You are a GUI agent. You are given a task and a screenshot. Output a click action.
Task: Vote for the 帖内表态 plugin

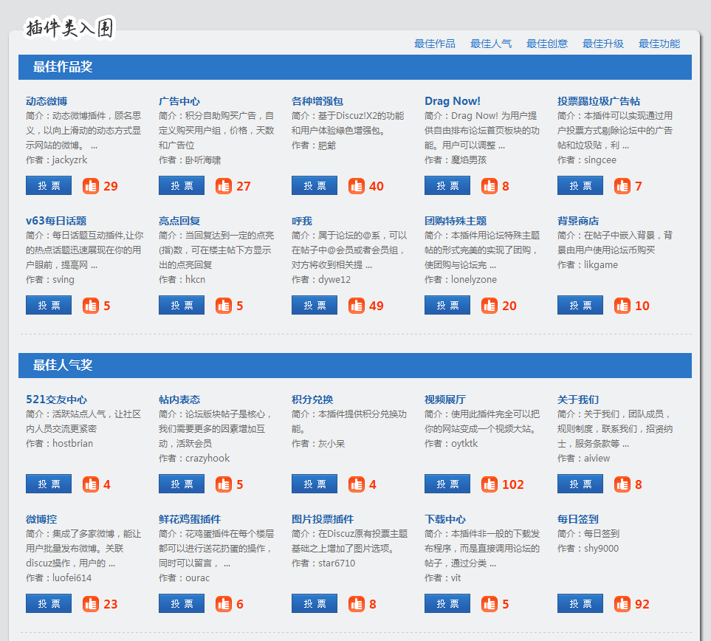pyautogui.click(x=182, y=484)
